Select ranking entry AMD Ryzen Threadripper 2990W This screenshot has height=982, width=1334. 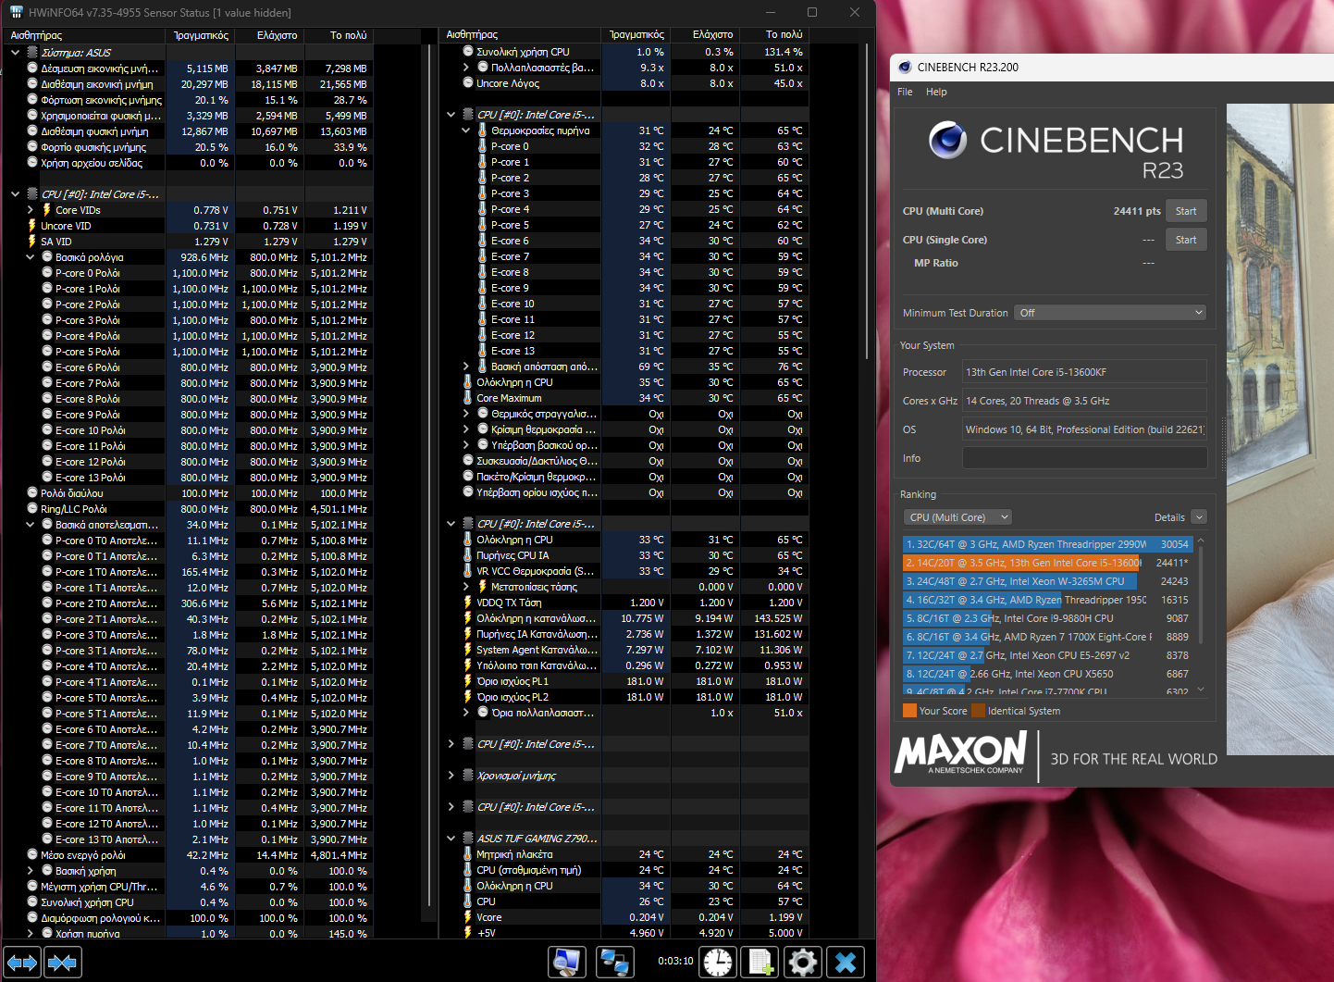coord(1047,544)
